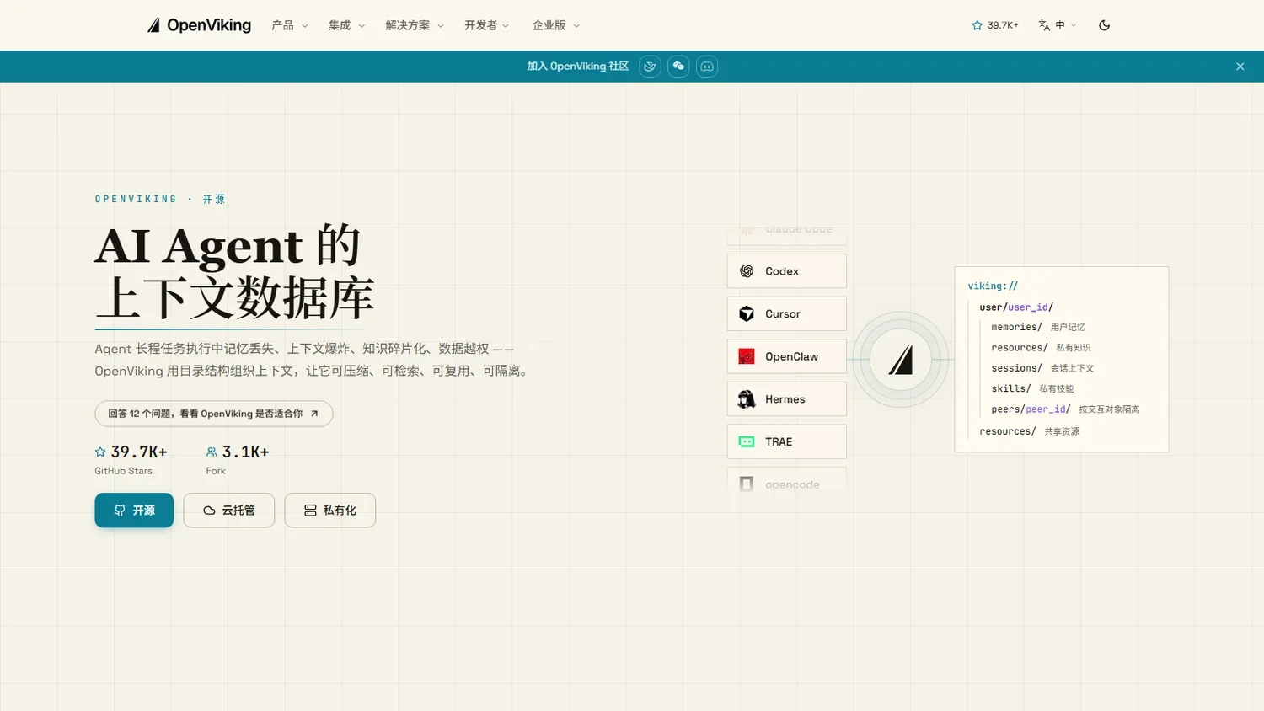1264x711 pixels.
Task: Toggle dark mode moon icon
Action: point(1104,25)
